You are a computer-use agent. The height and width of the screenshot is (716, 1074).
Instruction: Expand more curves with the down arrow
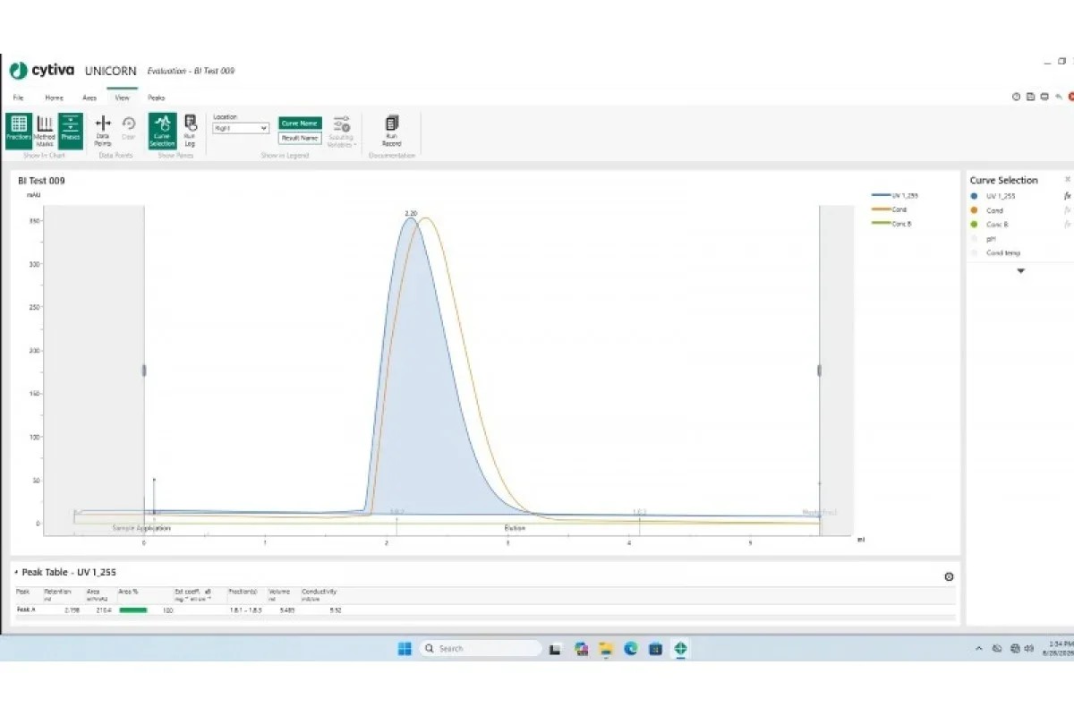(1020, 270)
